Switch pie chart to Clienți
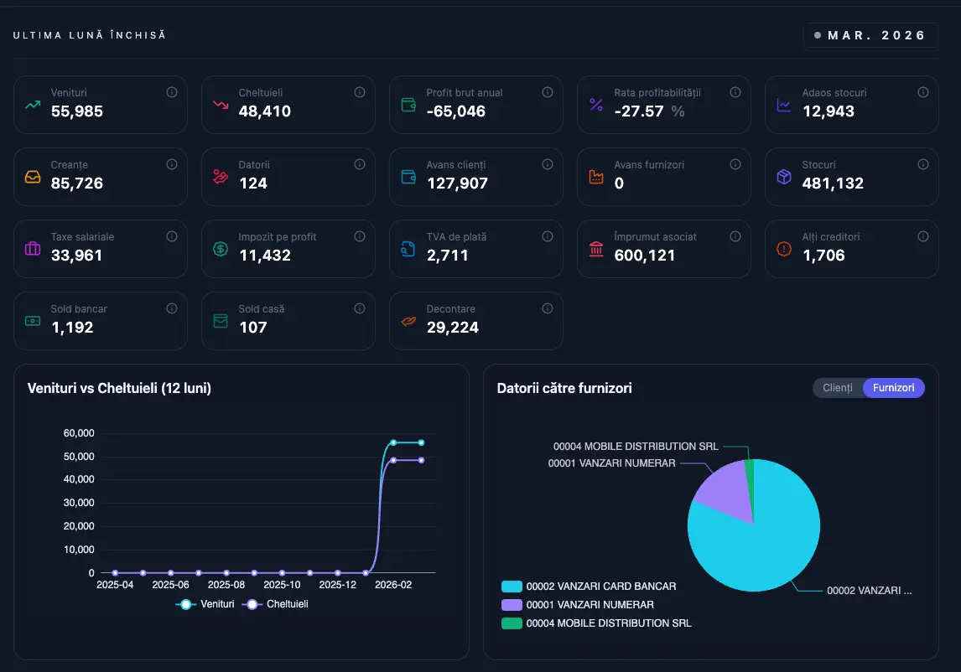Image resolution: width=961 pixels, height=672 pixels. pos(837,388)
